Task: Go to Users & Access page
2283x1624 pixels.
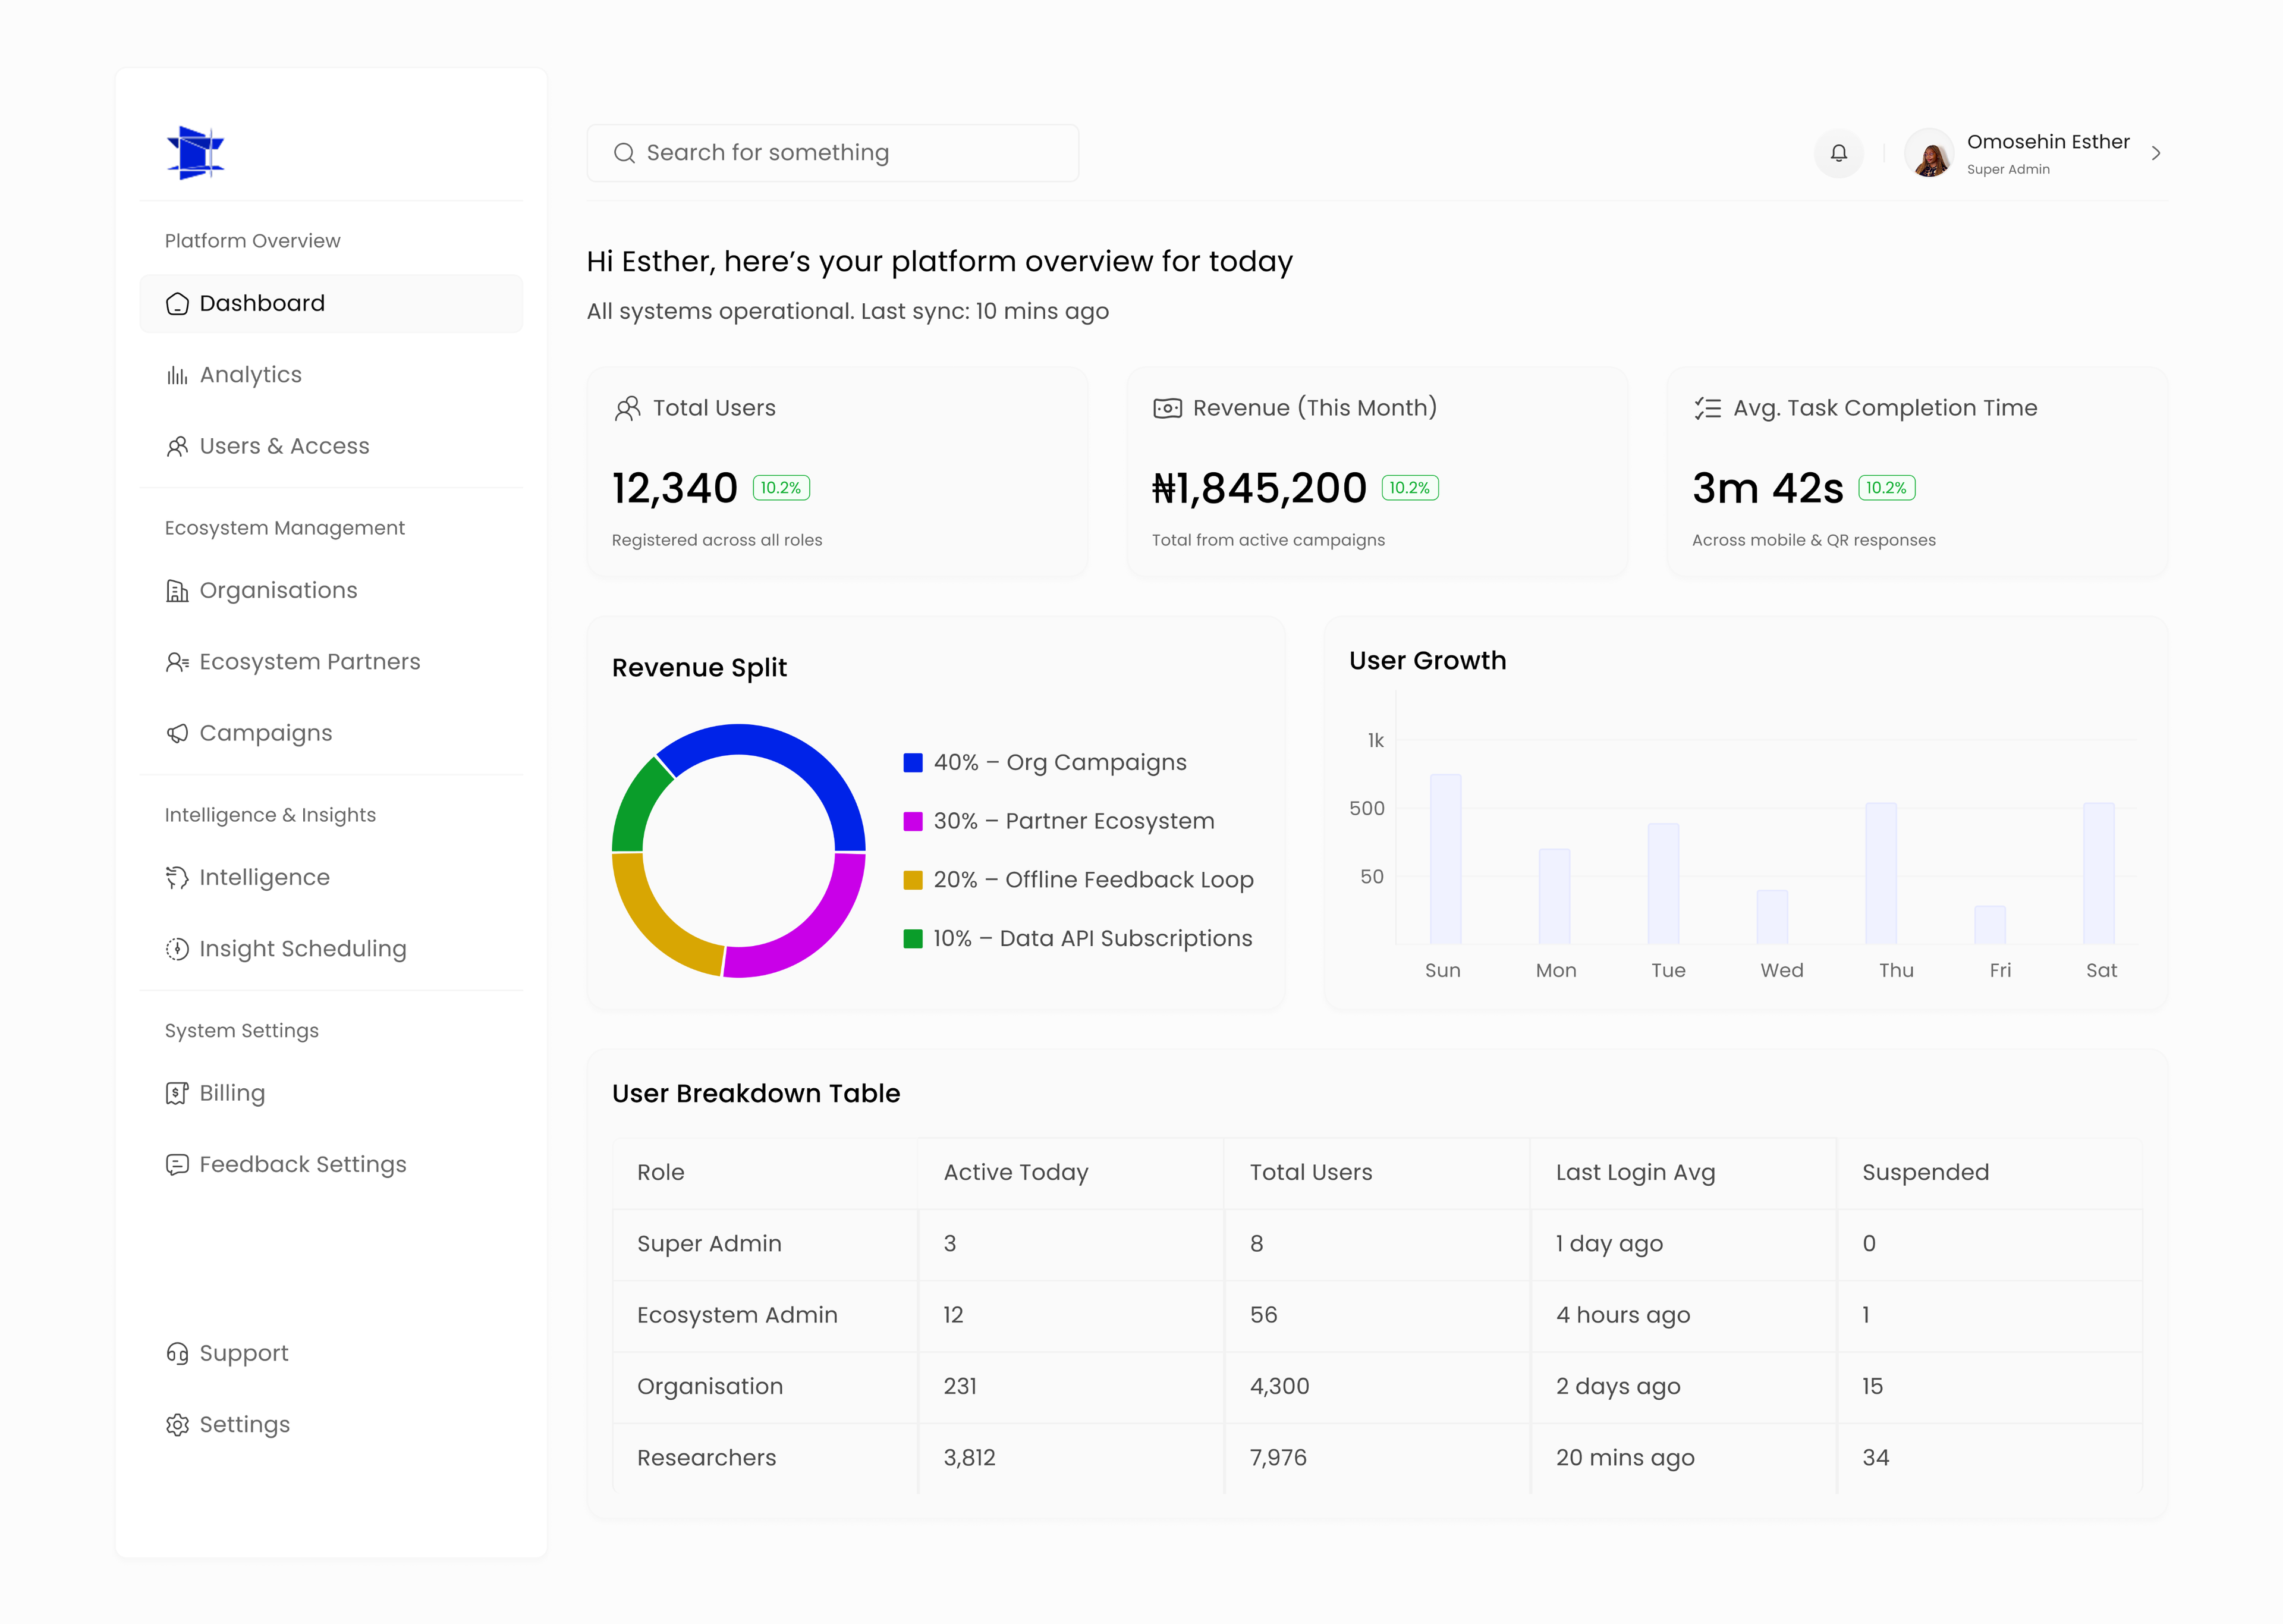Action: pos(284,446)
